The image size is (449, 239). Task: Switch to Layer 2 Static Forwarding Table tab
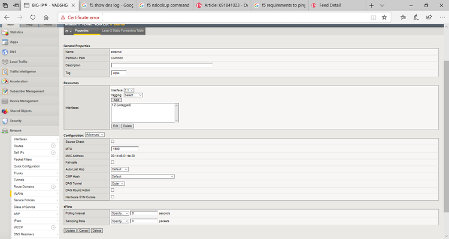tap(123, 30)
